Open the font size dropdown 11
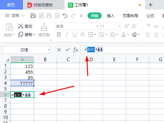This screenshot has height=123, width=164. (x=120, y=26)
